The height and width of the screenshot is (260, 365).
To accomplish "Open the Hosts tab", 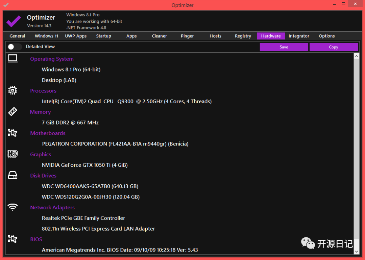I will click(215, 36).
